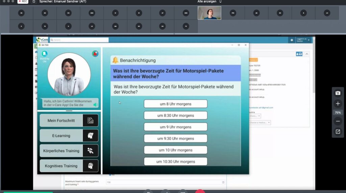Zoom out with the minus icon
The height and width of the screenshot is (193, 346).
338,121
